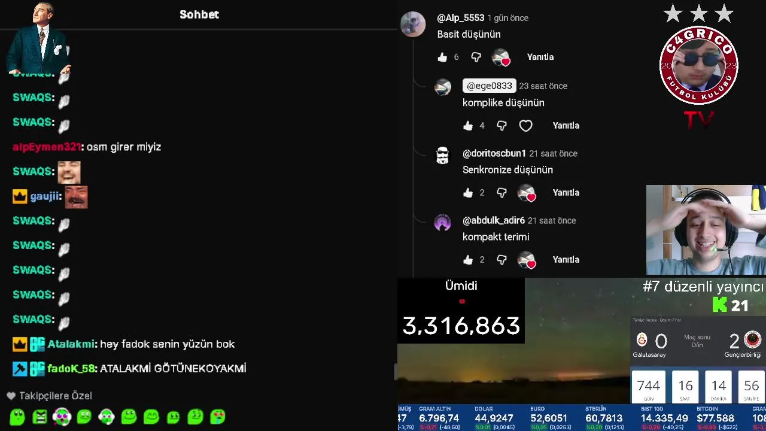Like the 'komplike düşünün' reply
This screenshot has width=766, height=431.
tap(468, 126)
